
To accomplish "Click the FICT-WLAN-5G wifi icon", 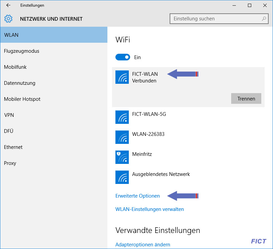I will tap(122, 117).
